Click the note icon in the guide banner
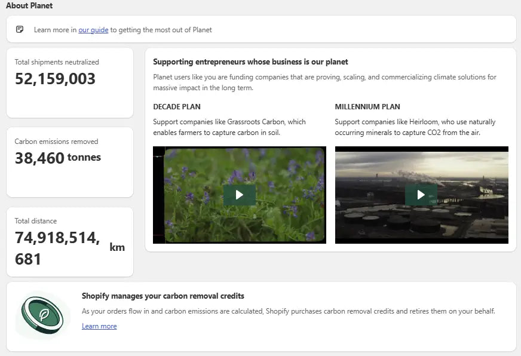This screenshot has width=521, height=356. [20, 29]
